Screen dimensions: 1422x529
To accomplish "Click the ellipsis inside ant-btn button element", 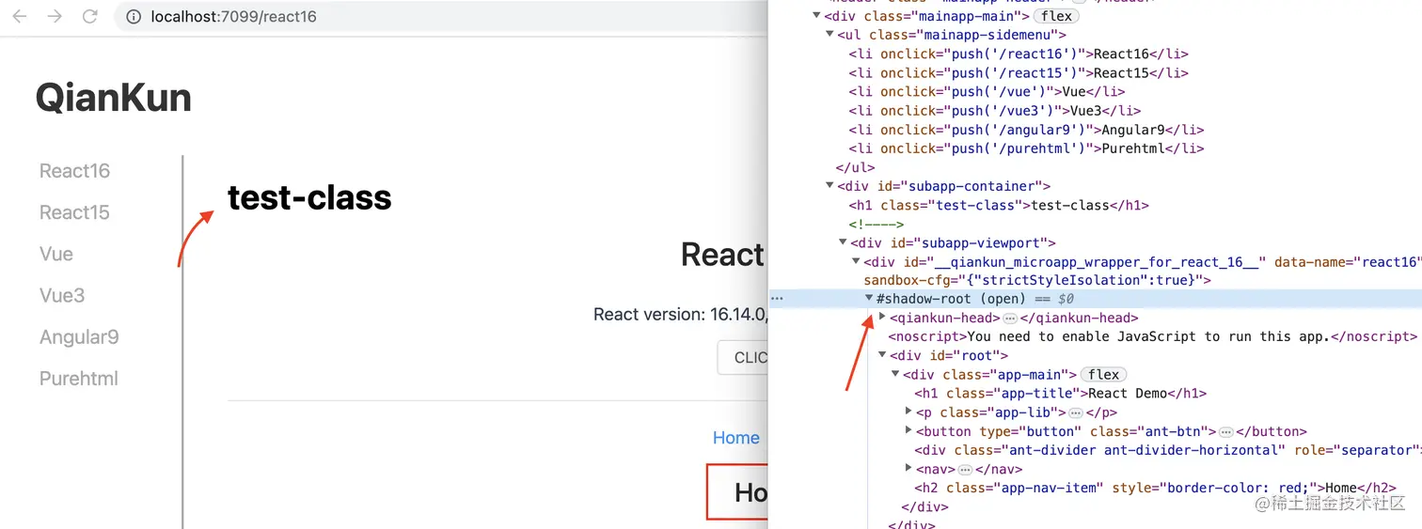I will tap(1226, 431).
